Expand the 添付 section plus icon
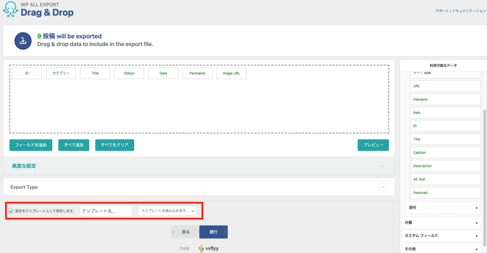The width and height of the screenshot is (487, 253). pos(476,208)
